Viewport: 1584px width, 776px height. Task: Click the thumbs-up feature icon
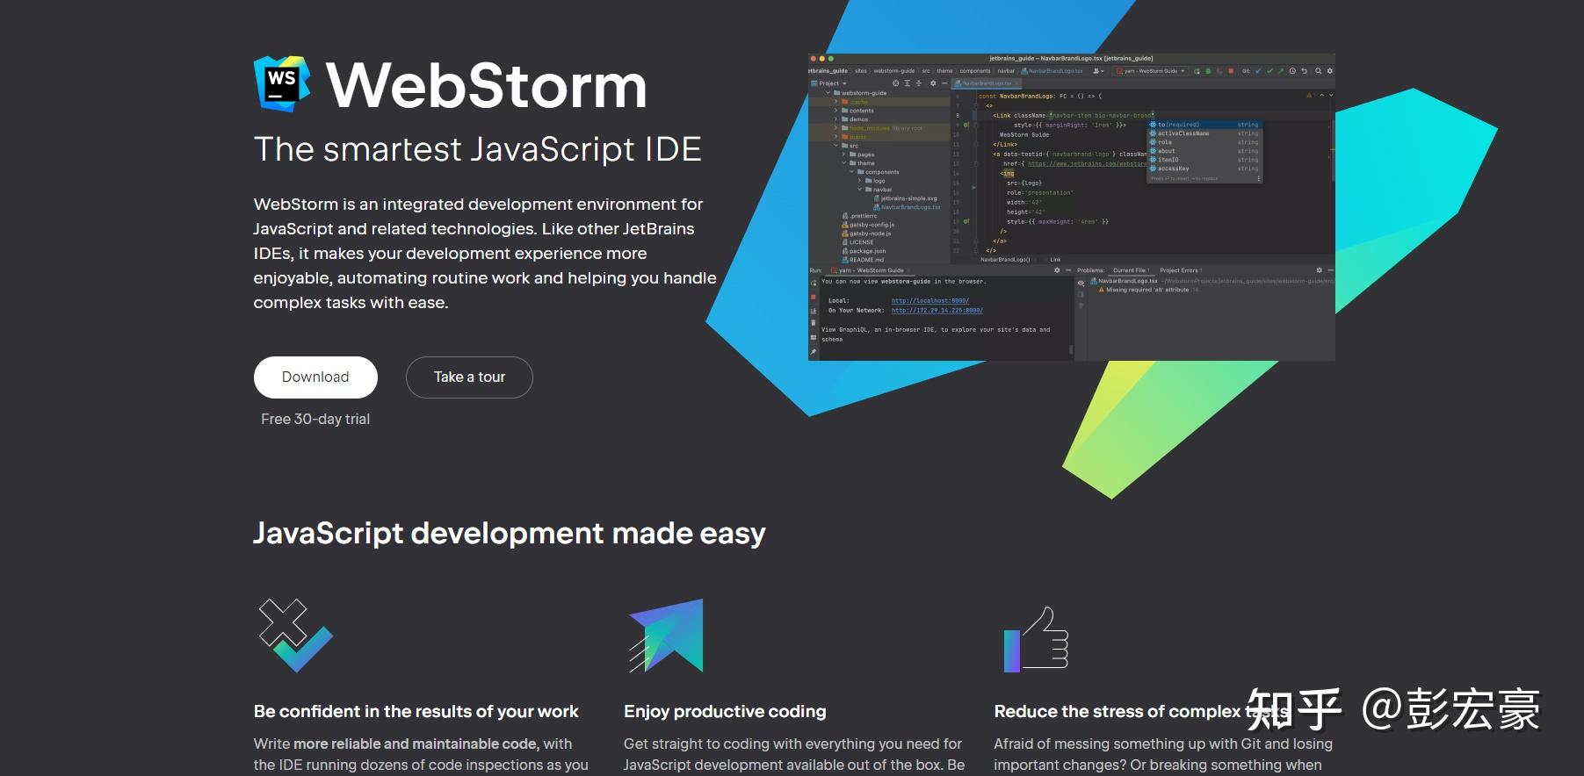coord(1036,639)
